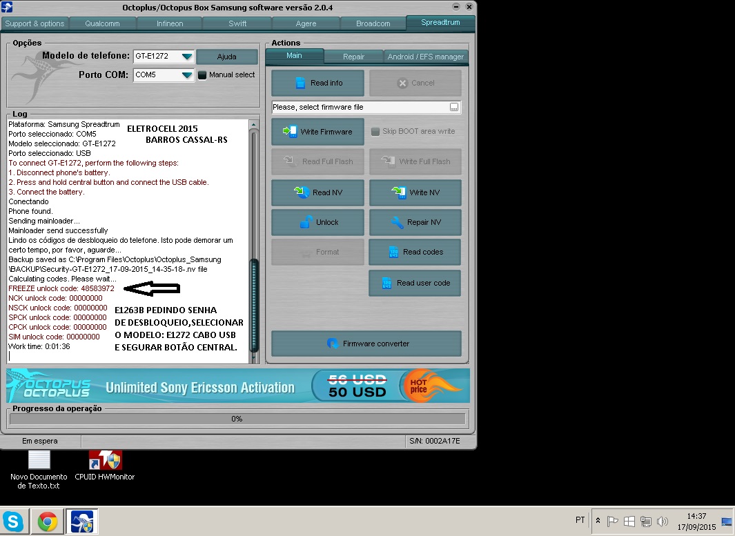This screenshot has height=536, width=735.
Task: Click the volume speaker tray icon
Action: click(x=662, y=521)
